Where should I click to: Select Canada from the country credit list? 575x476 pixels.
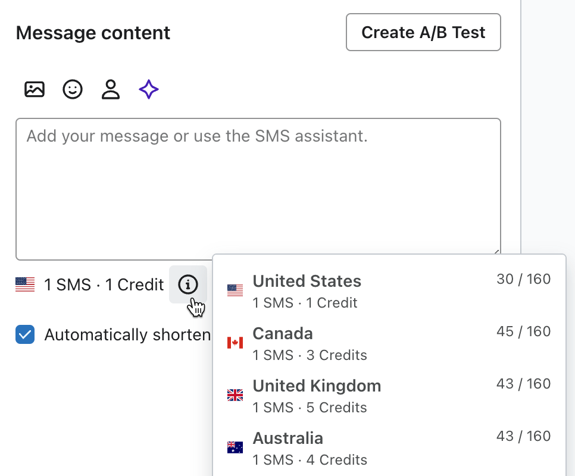click(282, 333)
